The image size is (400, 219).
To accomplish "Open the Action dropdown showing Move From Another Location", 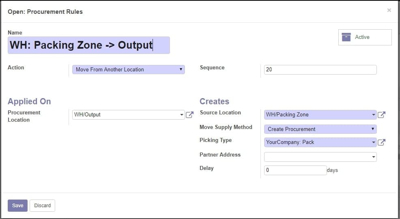I will pos(129,70).
